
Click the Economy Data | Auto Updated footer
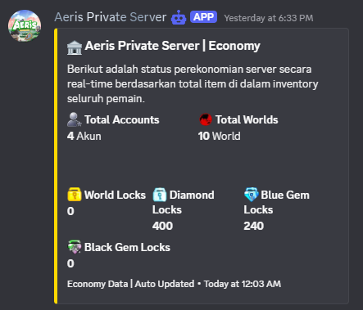point(131,284)
